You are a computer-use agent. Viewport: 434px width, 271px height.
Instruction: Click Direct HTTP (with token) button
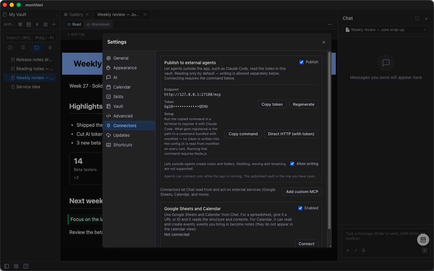(x=291, y=134)
